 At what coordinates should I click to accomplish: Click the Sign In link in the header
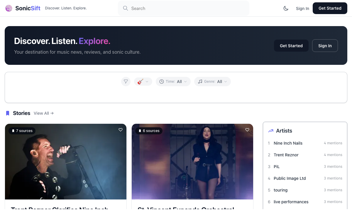(x=302, y=8)
